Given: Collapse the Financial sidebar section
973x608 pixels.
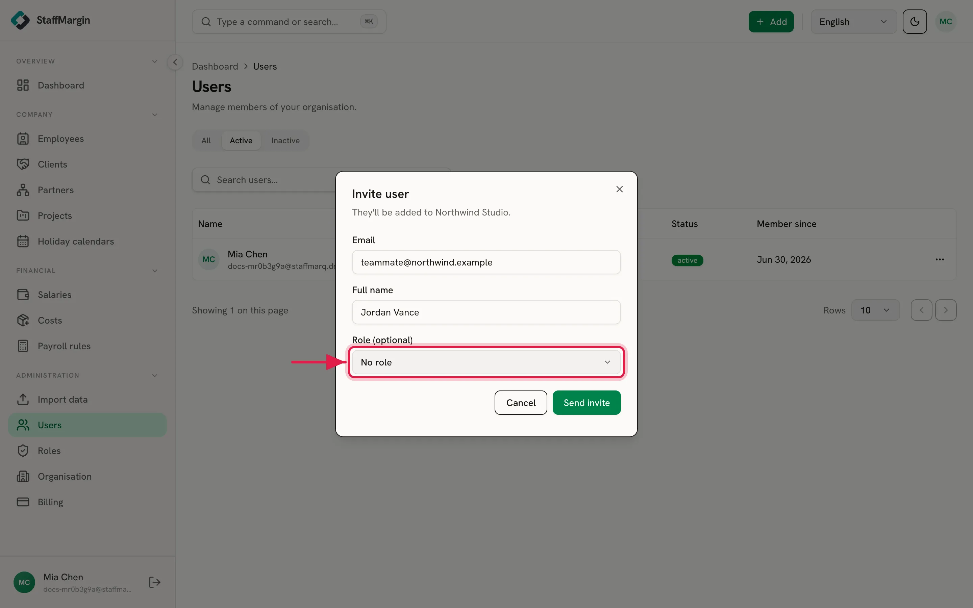Looking at the screenshot, I should (154, 271).
